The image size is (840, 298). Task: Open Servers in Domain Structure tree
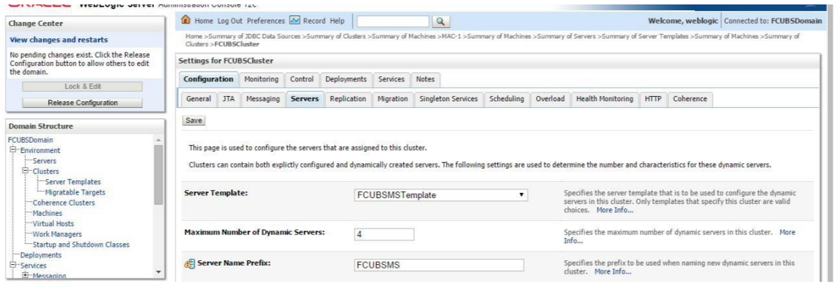tap(44, 160)
